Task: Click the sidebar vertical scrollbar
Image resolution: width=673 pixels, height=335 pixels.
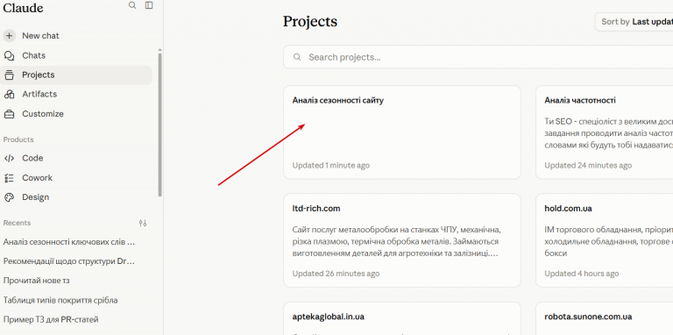Action: pyautogui.click(x=160, y=125)
